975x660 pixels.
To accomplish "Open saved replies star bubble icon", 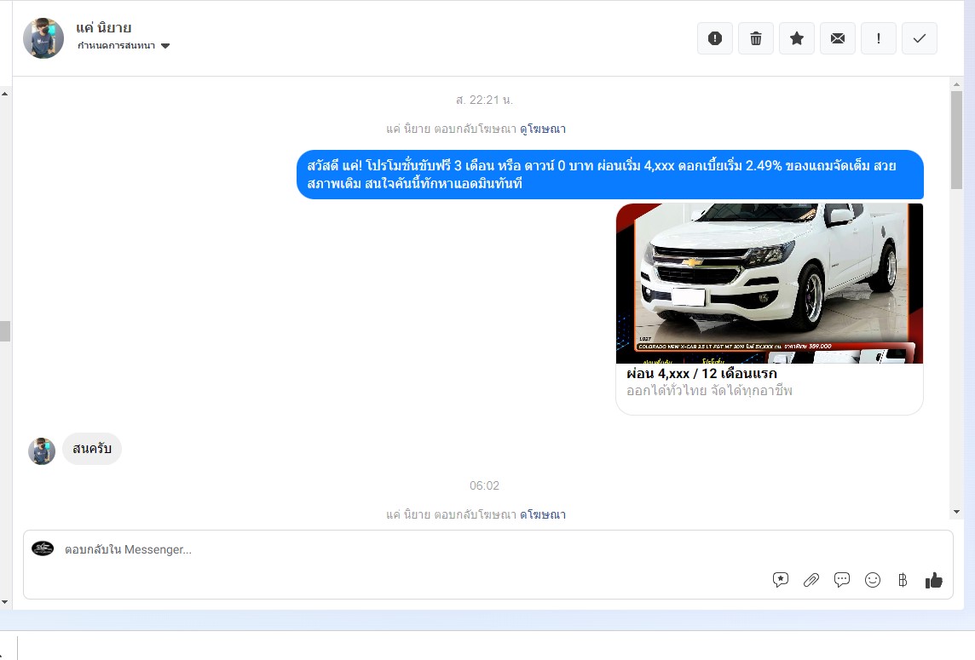I will click(780, 580).
